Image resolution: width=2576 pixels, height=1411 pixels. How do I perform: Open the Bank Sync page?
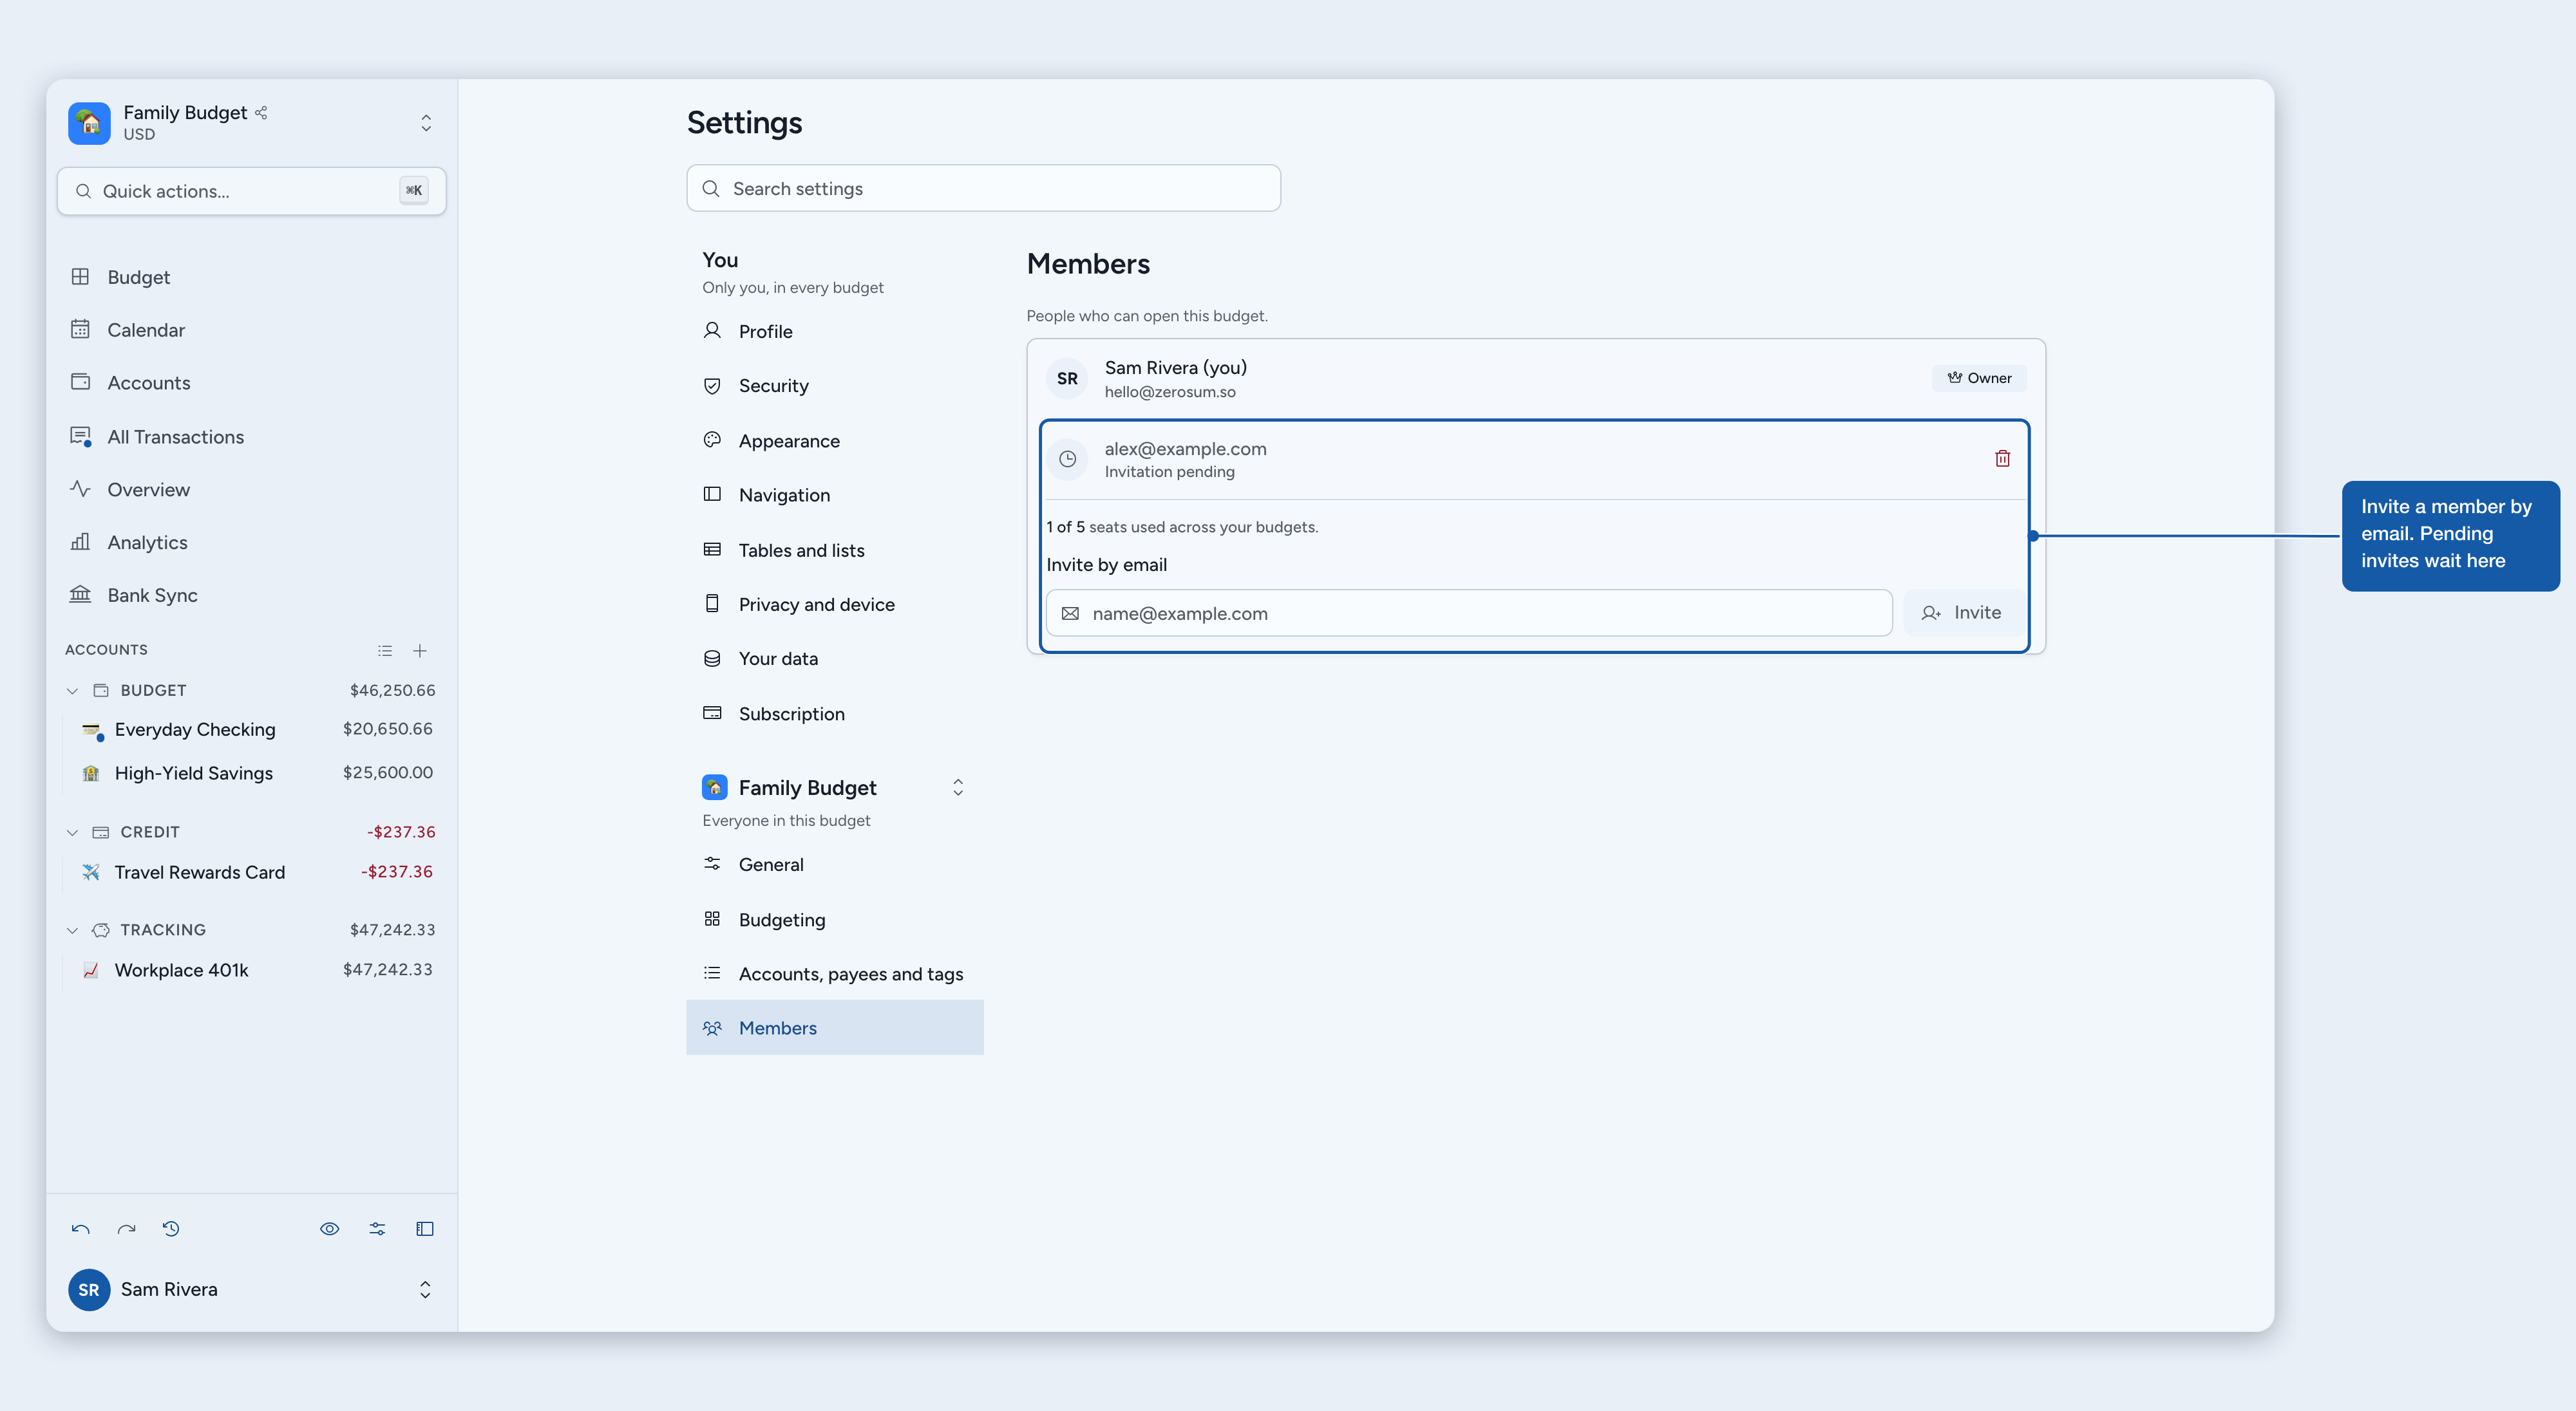pos(252,595)
